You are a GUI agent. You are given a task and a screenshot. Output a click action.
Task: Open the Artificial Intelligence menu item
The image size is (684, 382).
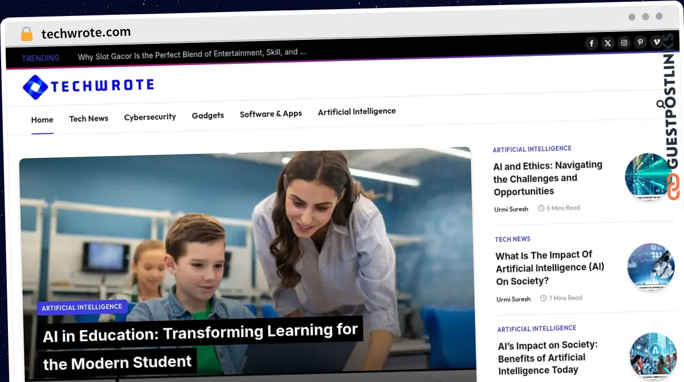[357, 112]
